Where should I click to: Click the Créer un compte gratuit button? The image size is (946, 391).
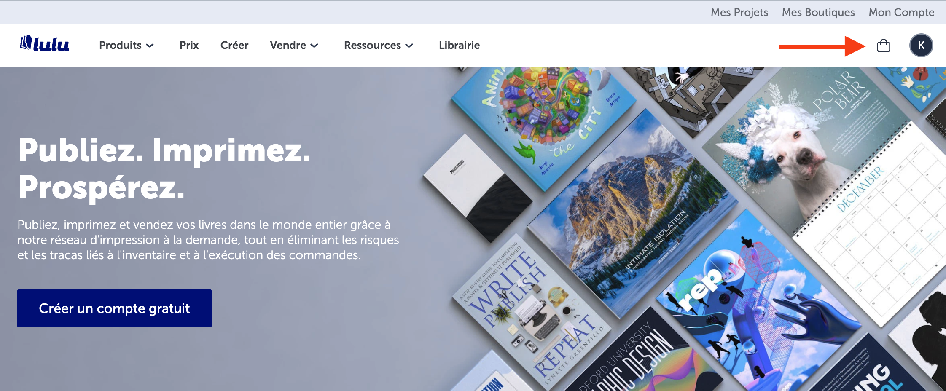coord(114,308)
